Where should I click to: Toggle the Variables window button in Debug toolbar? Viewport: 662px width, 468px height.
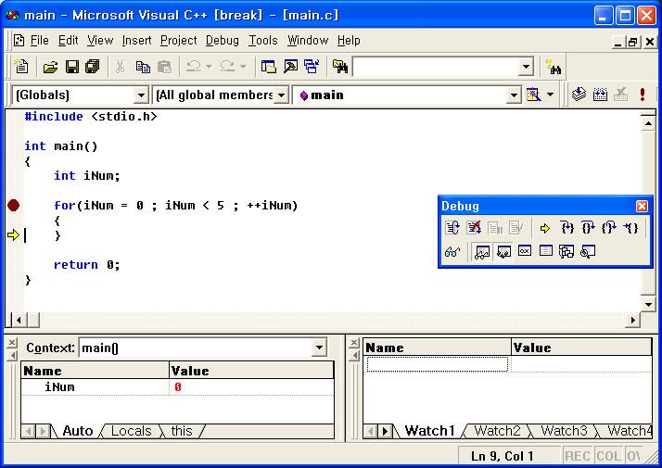[503, 252]
